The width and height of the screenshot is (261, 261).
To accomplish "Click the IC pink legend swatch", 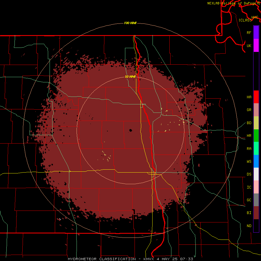I will click(256, 187).
